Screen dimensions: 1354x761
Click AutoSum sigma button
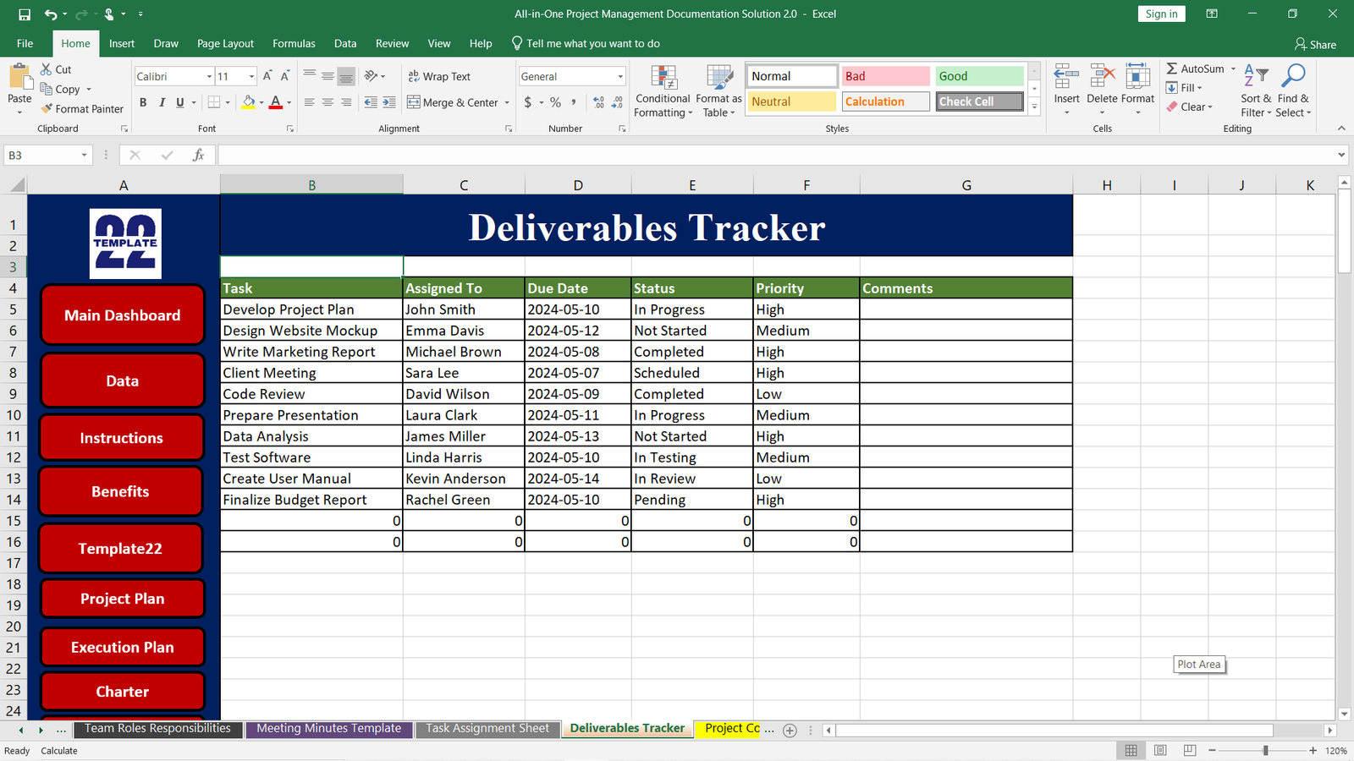coord(1195,68)
